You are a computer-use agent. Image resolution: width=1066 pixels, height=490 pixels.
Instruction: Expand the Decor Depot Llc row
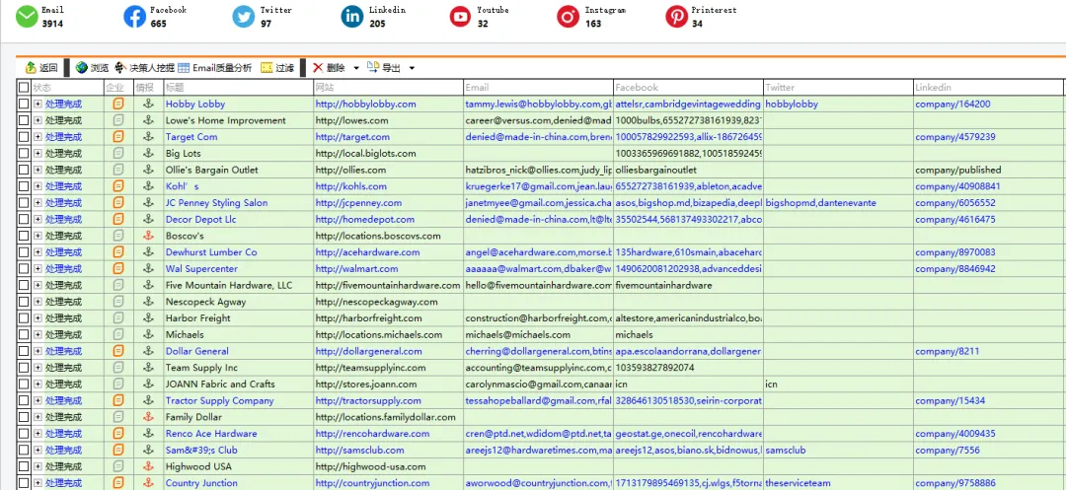(38, 219)
